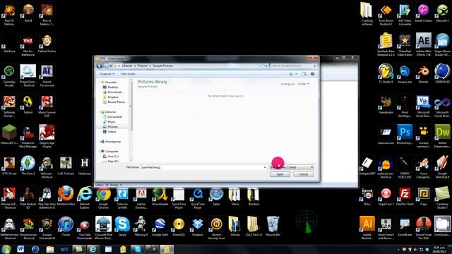Image resolution: width=452 pixels, height=254 pixels.
Task: Click the Open button
Action: pyautogui.click(x=280, y=174)
